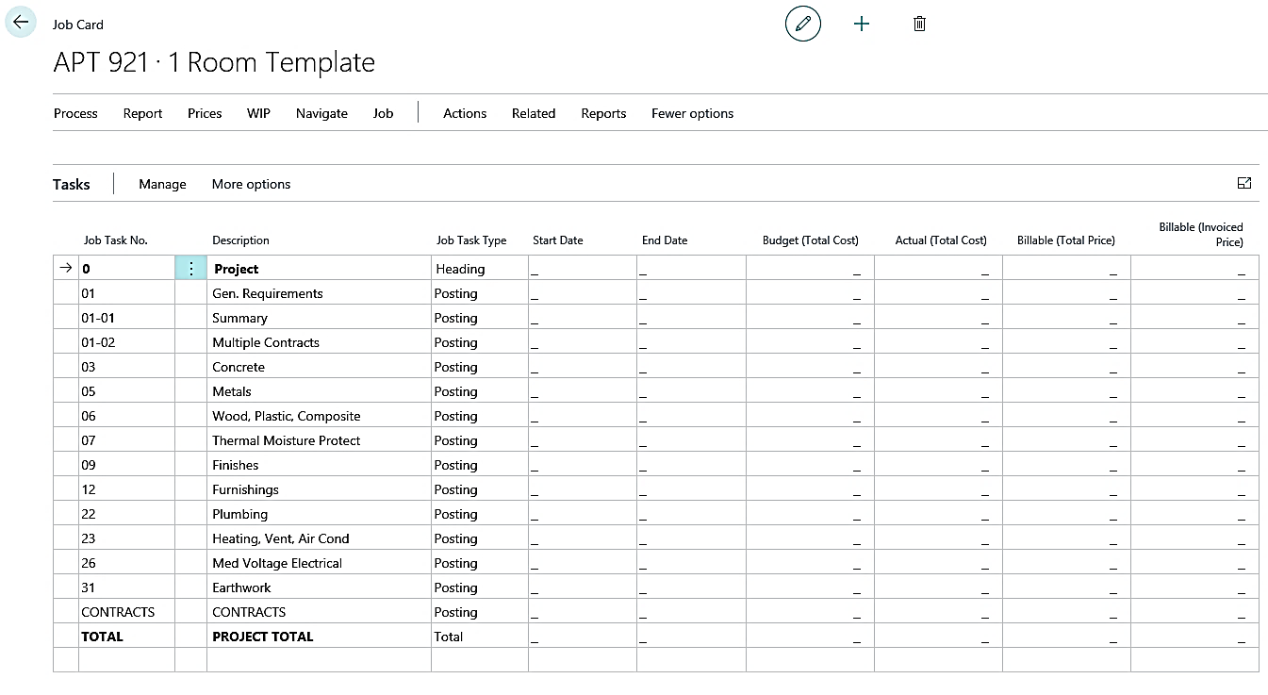Click the plus icon to add new job
The width and height of the screenshot is (1268, 695).
pos(861,24)
